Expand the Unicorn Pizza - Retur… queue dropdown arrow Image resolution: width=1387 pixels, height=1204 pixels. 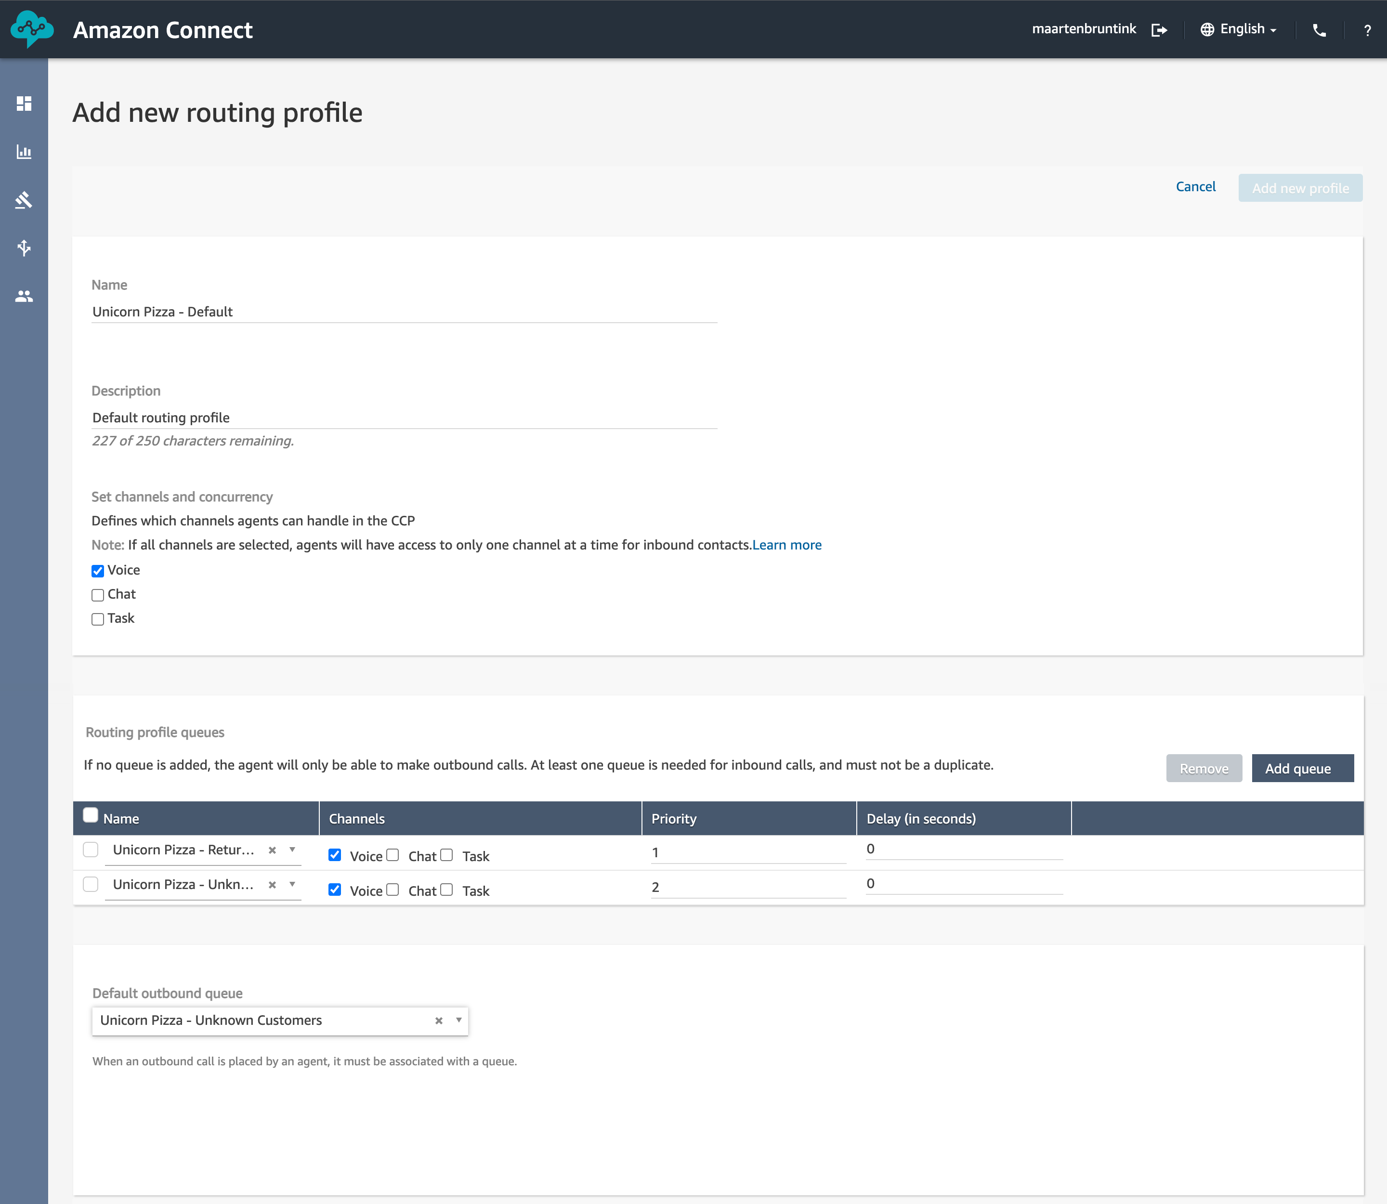pos(292,850)
